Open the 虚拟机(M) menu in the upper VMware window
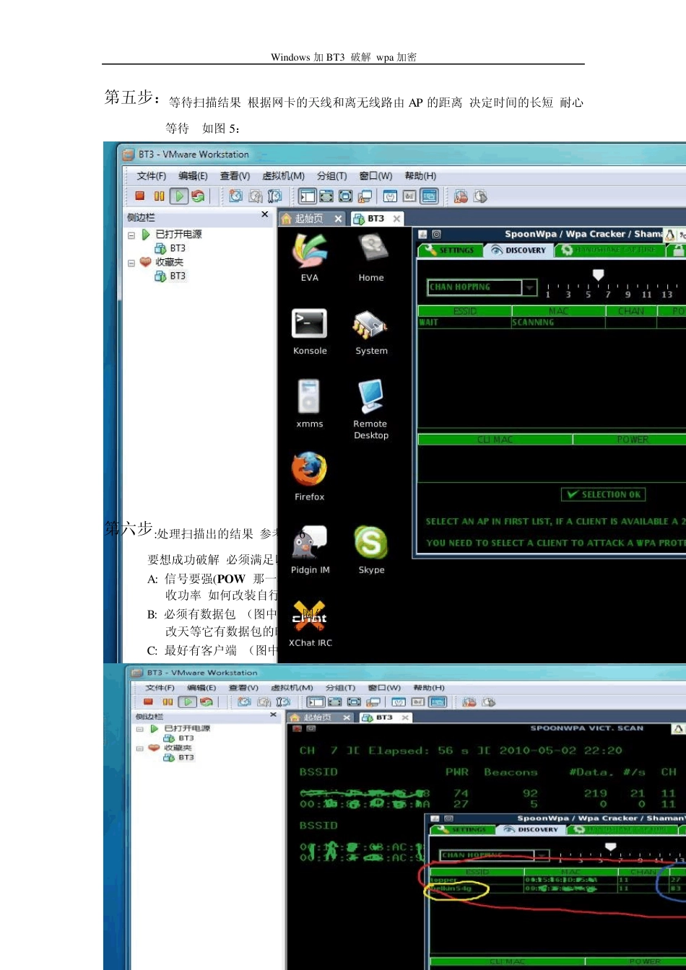 [283, 176]
